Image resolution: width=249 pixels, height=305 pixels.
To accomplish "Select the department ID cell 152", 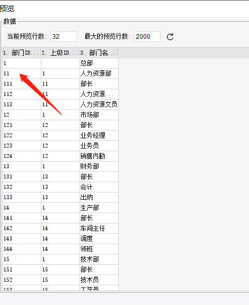I will [x=22, y=280].
